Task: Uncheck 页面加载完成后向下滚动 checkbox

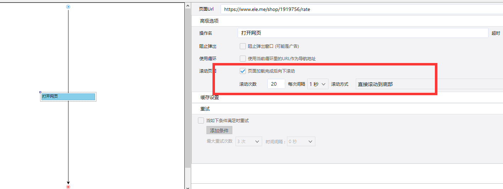Action: click(x=243, y=71)
